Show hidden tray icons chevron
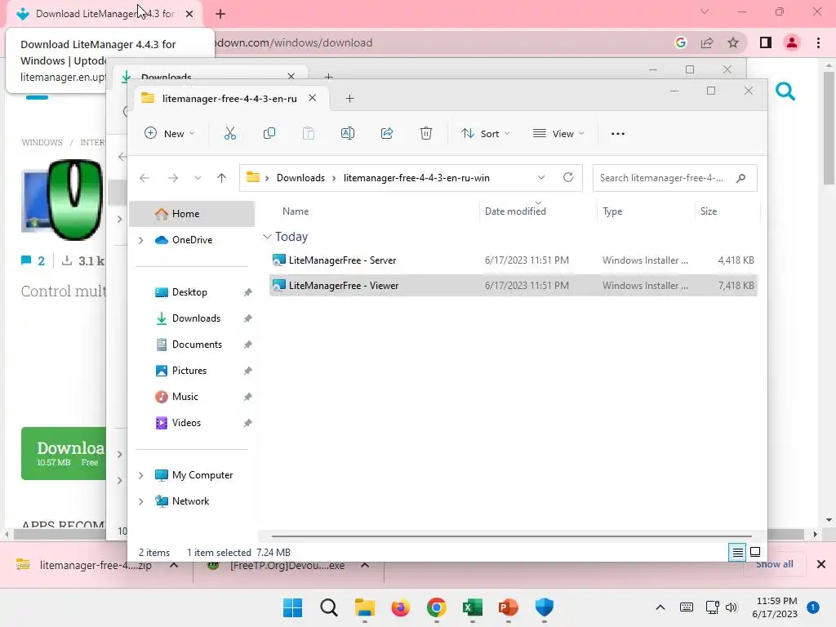Viewport: 836px width, 627px height. pyautogui.click(x=660, y=607)
